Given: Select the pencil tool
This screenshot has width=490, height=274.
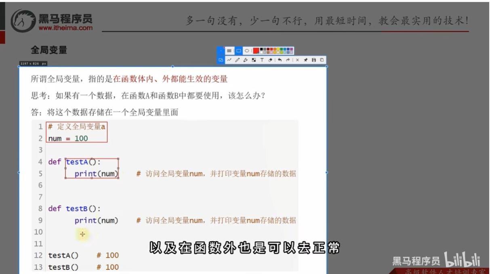Looking at the screenshot, I should [238, 60].
